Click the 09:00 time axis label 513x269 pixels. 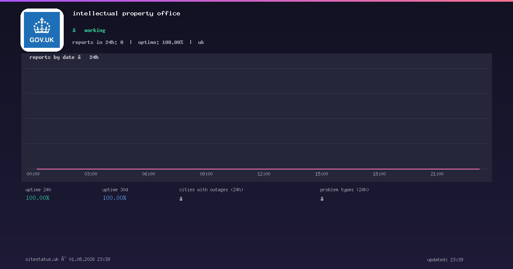[206, 174]
